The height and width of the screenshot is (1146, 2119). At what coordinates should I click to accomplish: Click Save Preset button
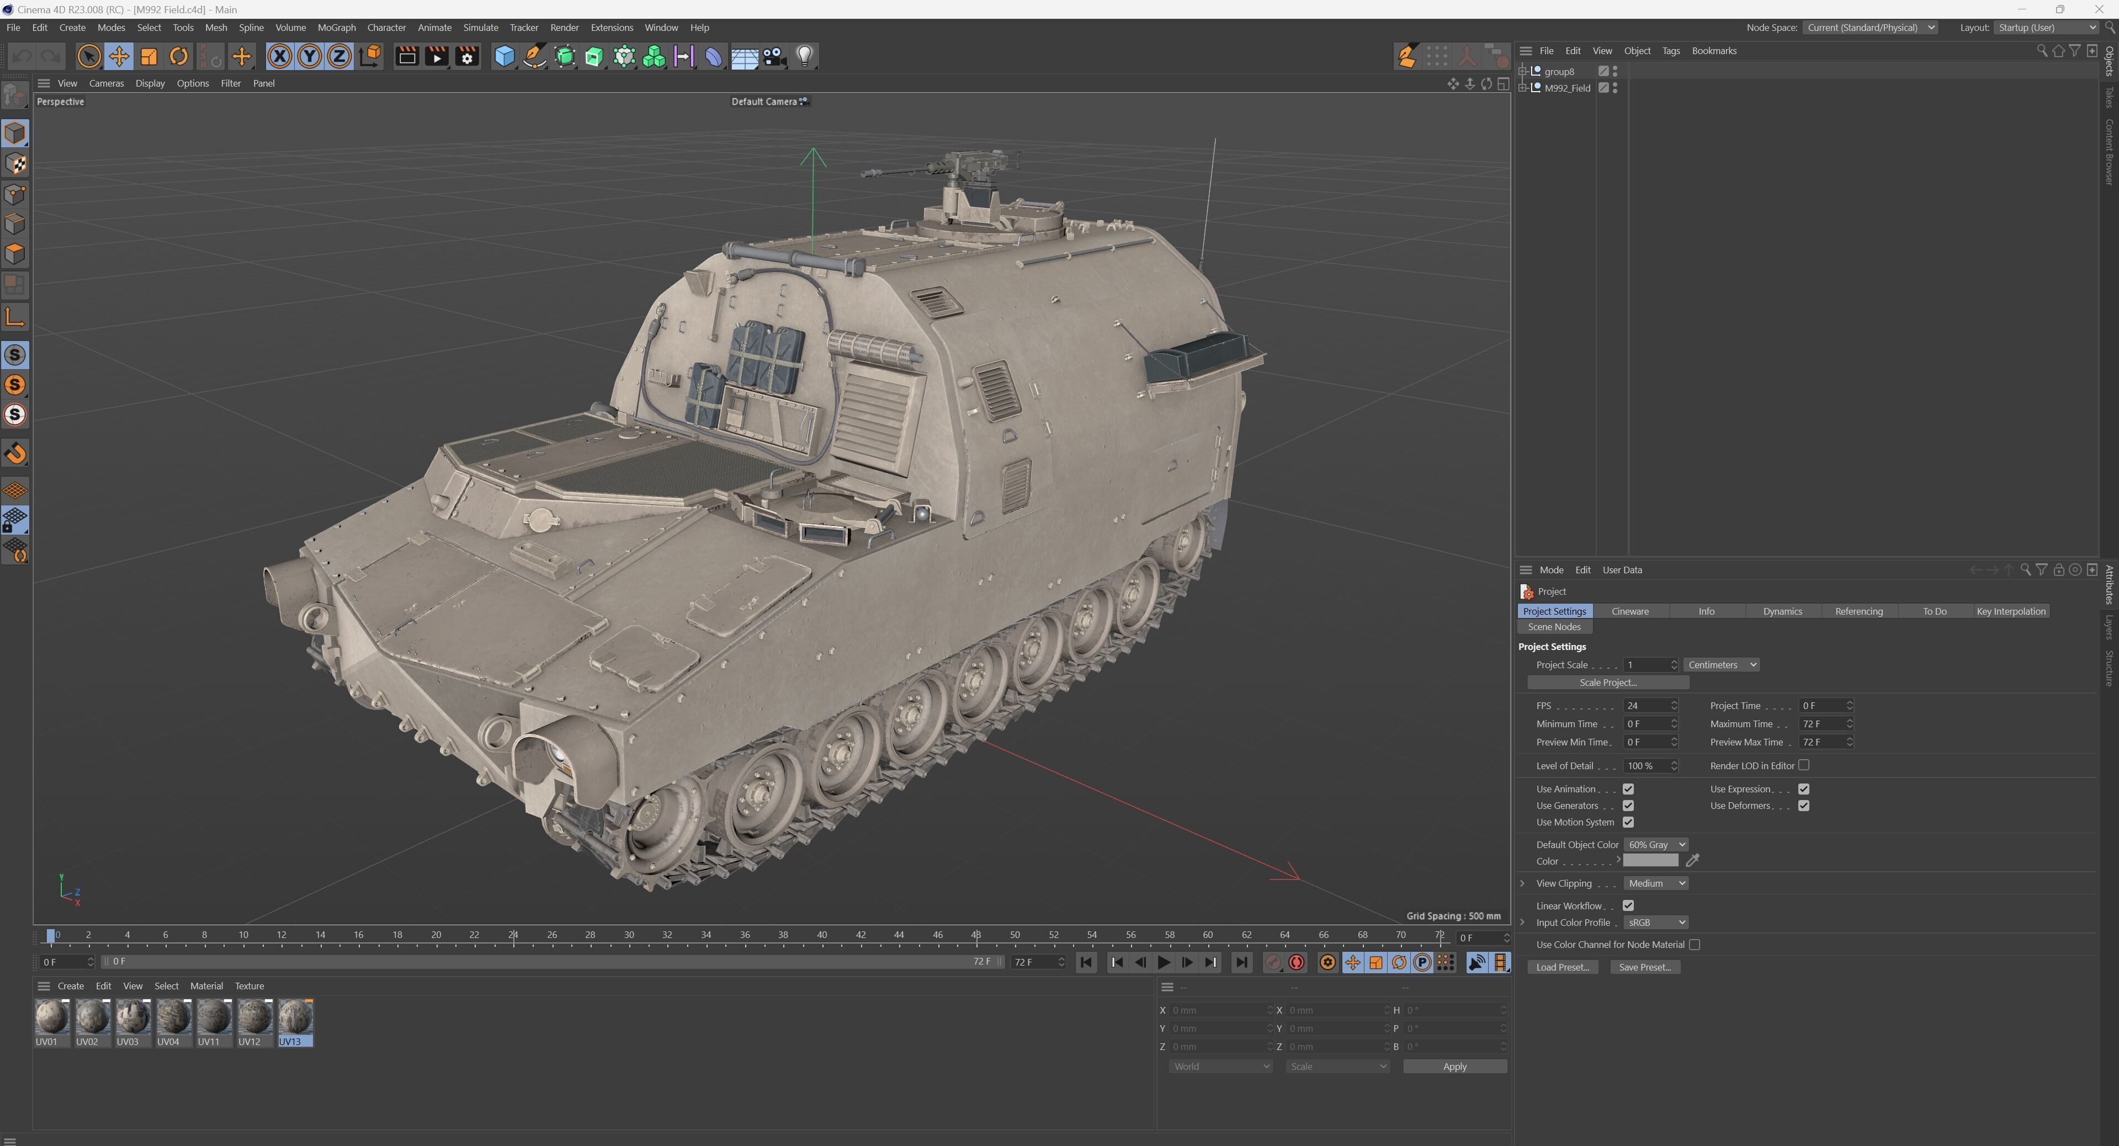pyautogui.click(x=1644, y=968)
